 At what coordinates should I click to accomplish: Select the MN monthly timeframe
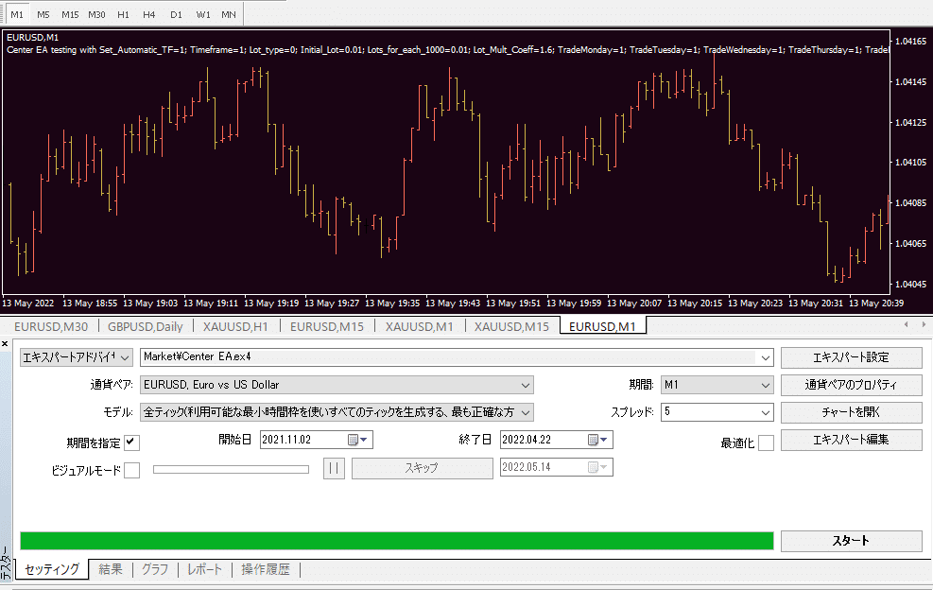point(227,14)
